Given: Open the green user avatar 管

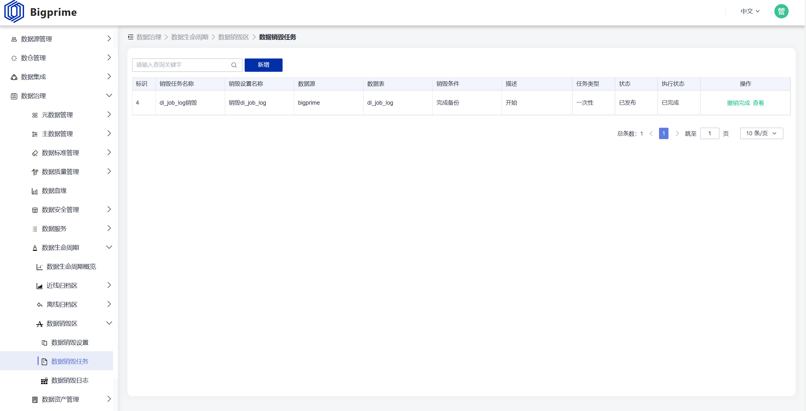Looking at the screenshot, I should pyautogui.click(x=781, y=11).
